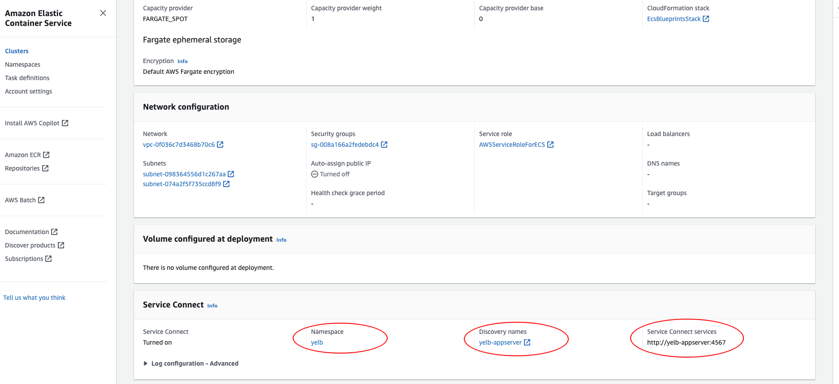839x384 pixels.
Task: Click There is no volume configured text
Action: [x=208, y=268]
